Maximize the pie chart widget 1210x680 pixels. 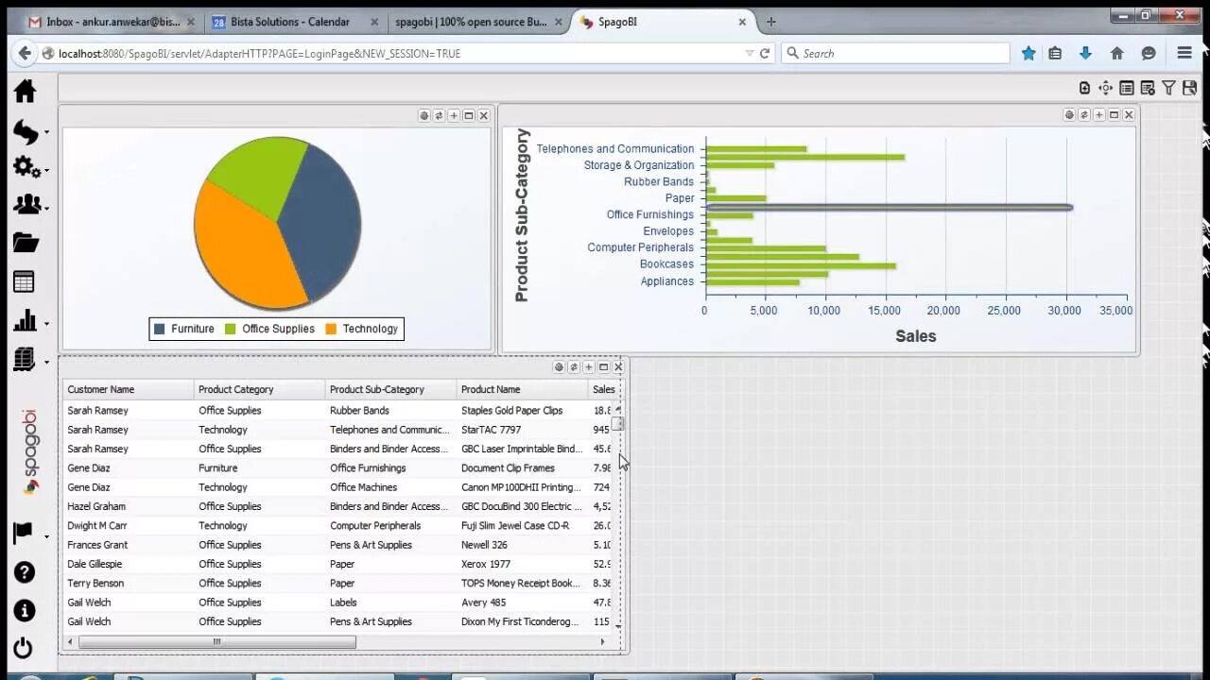(x=469, y=115)
